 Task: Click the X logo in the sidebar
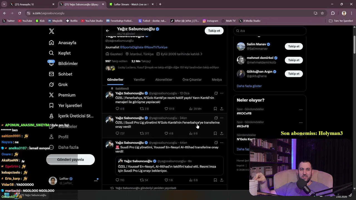(x=51, y=31)
